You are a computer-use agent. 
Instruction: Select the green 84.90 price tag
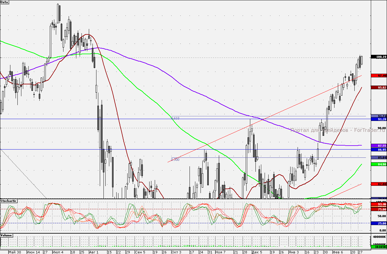378,164
